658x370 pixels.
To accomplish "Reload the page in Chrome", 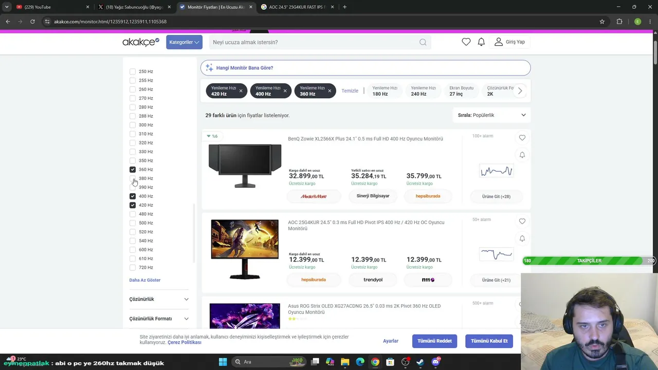I will tap(32, 22).
